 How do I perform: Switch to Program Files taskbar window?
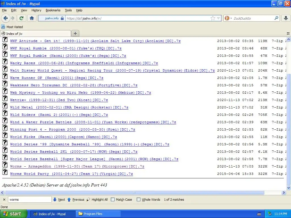98,214
